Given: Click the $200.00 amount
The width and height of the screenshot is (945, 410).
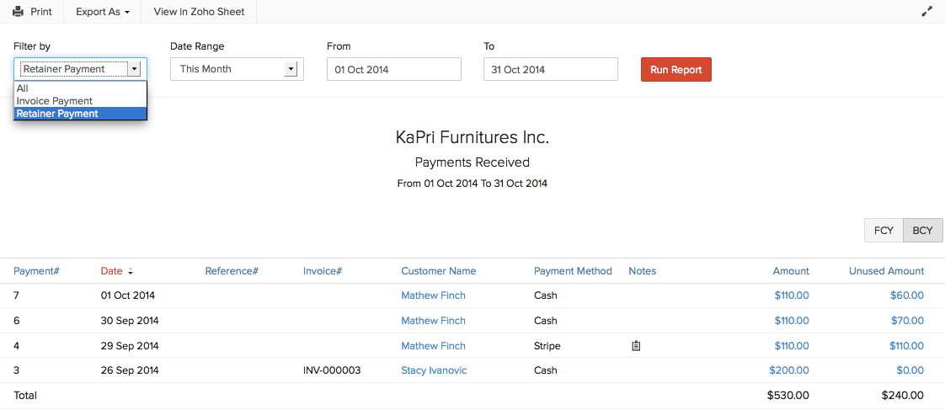Looking at the screenshot, I should click(x=789, y=370).
